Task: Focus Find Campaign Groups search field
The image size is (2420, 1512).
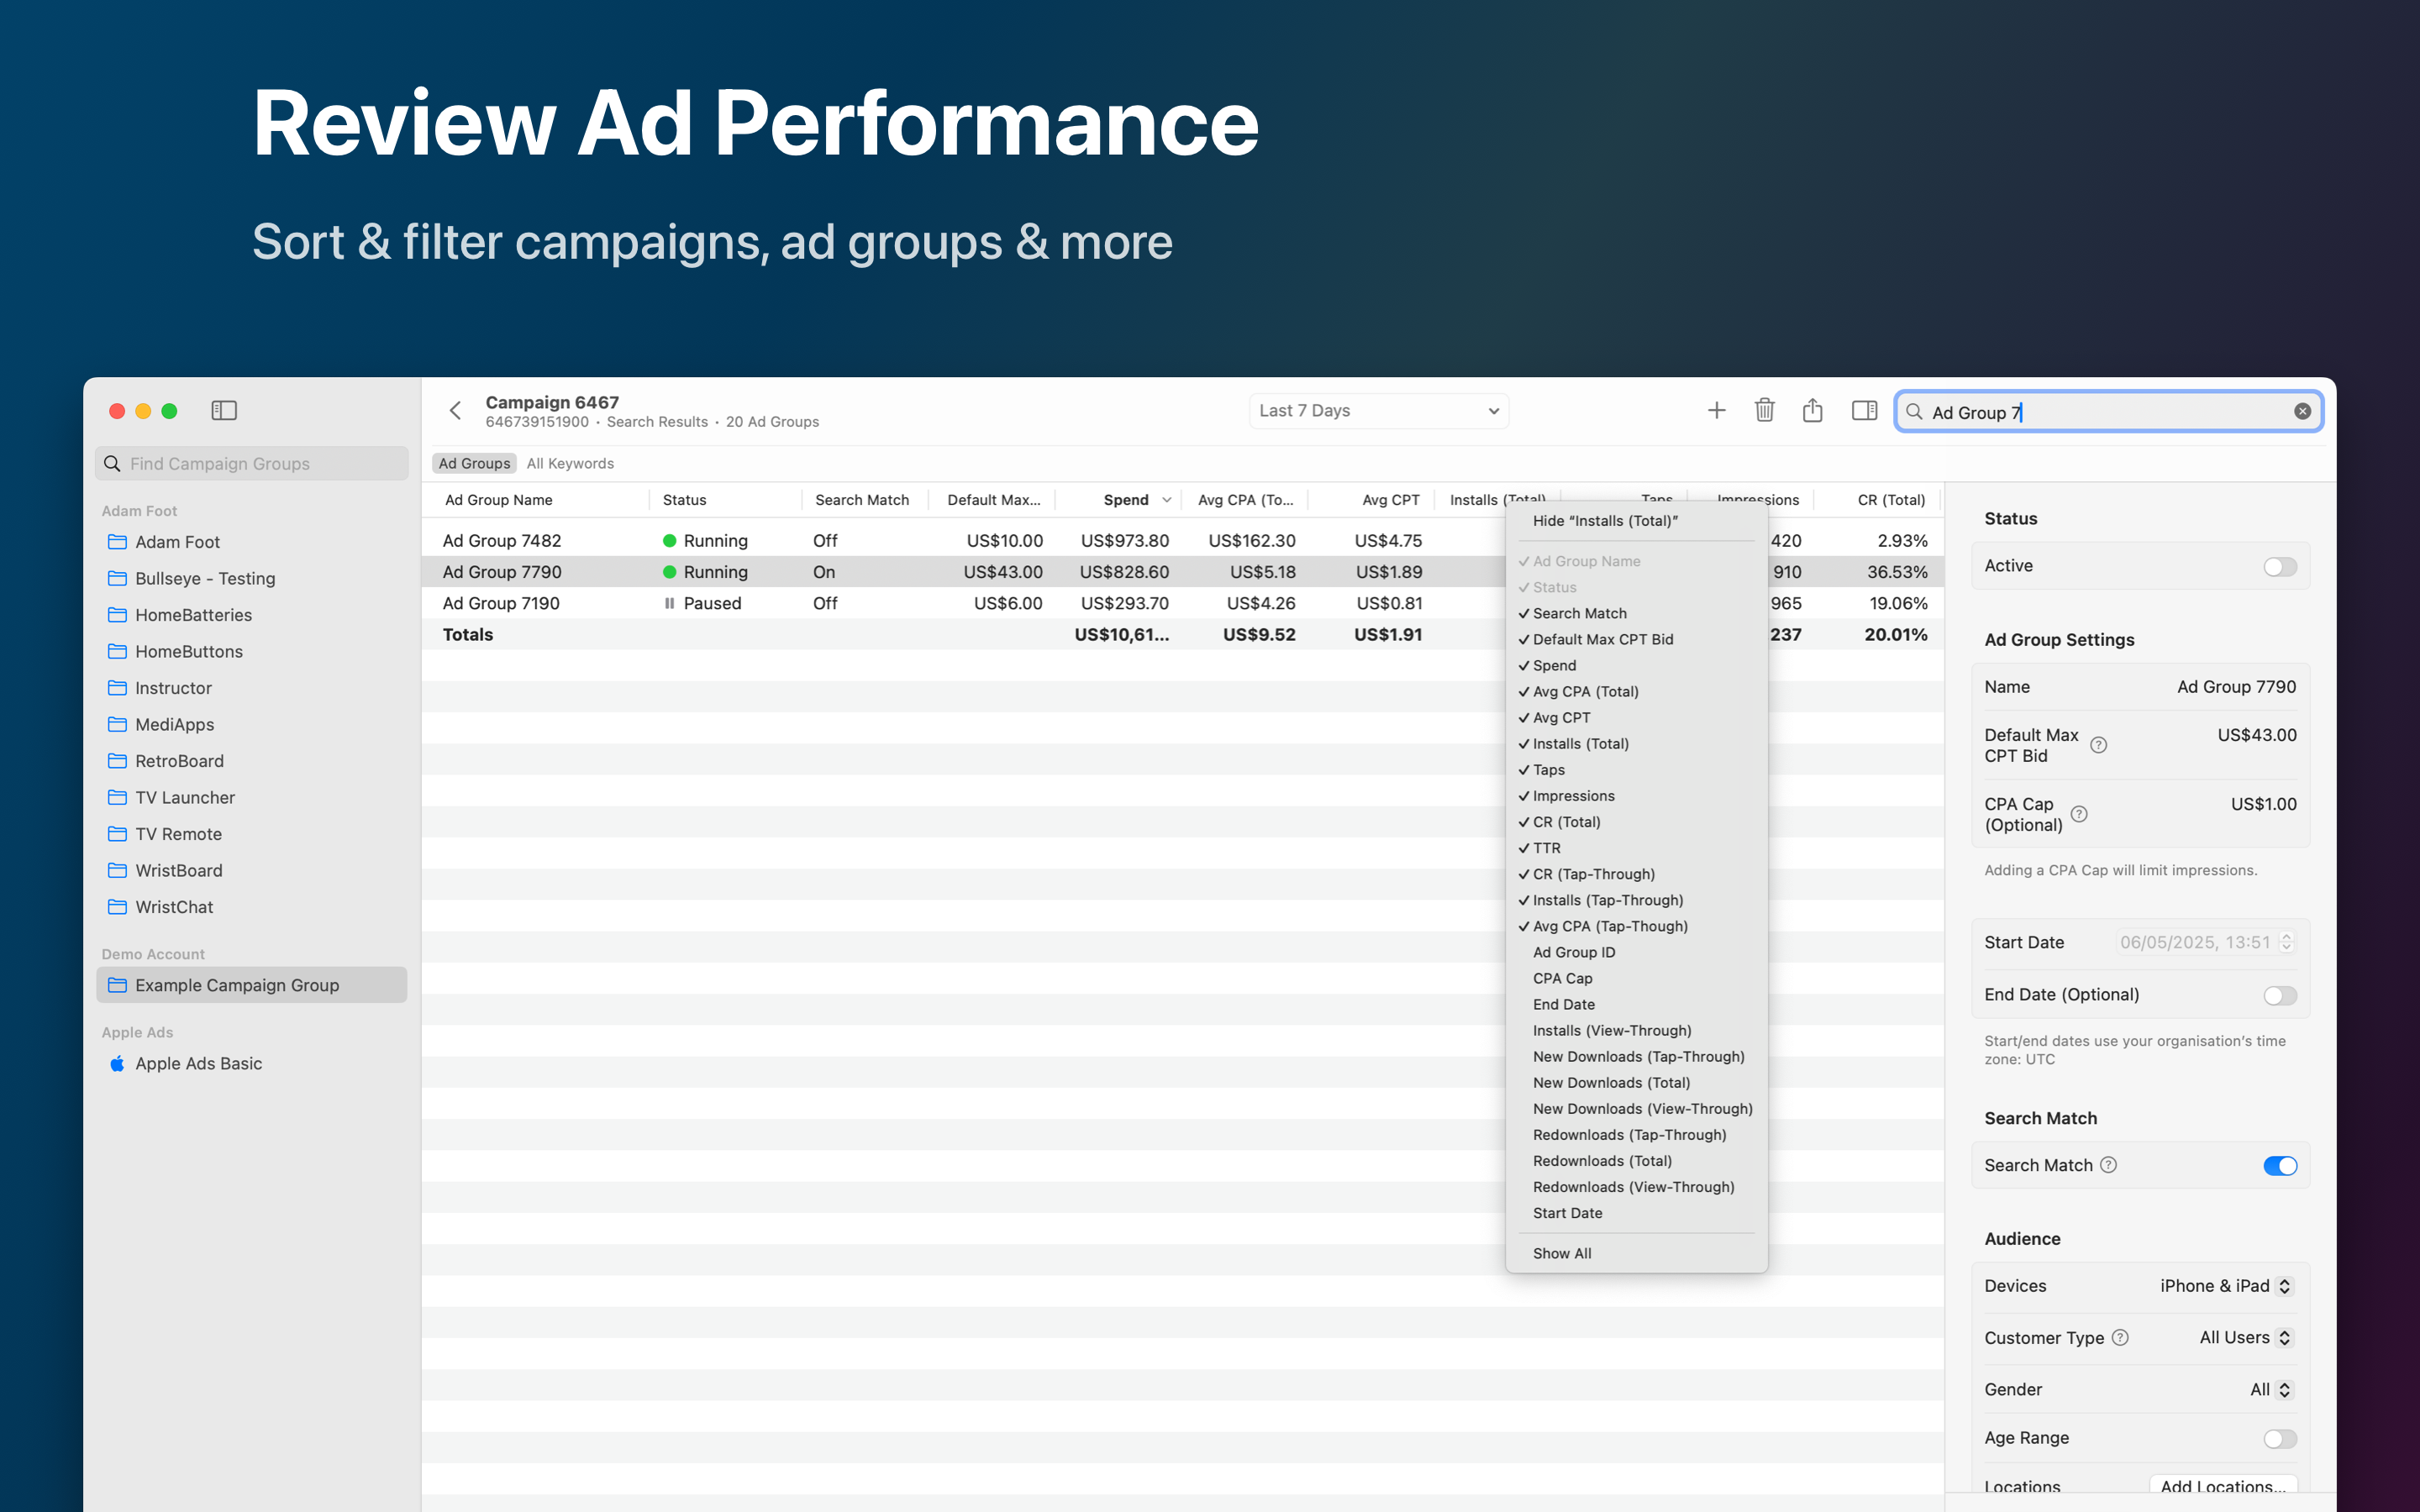Action: (252, 464)
